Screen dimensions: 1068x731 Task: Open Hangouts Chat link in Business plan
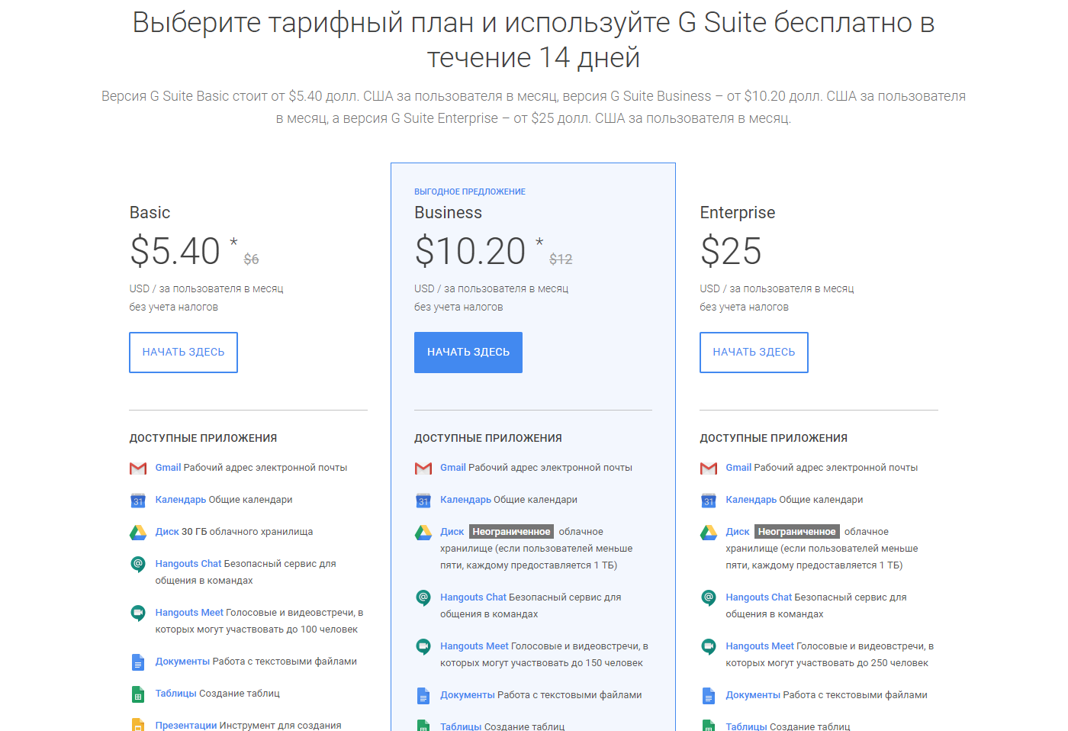point(473,597)
